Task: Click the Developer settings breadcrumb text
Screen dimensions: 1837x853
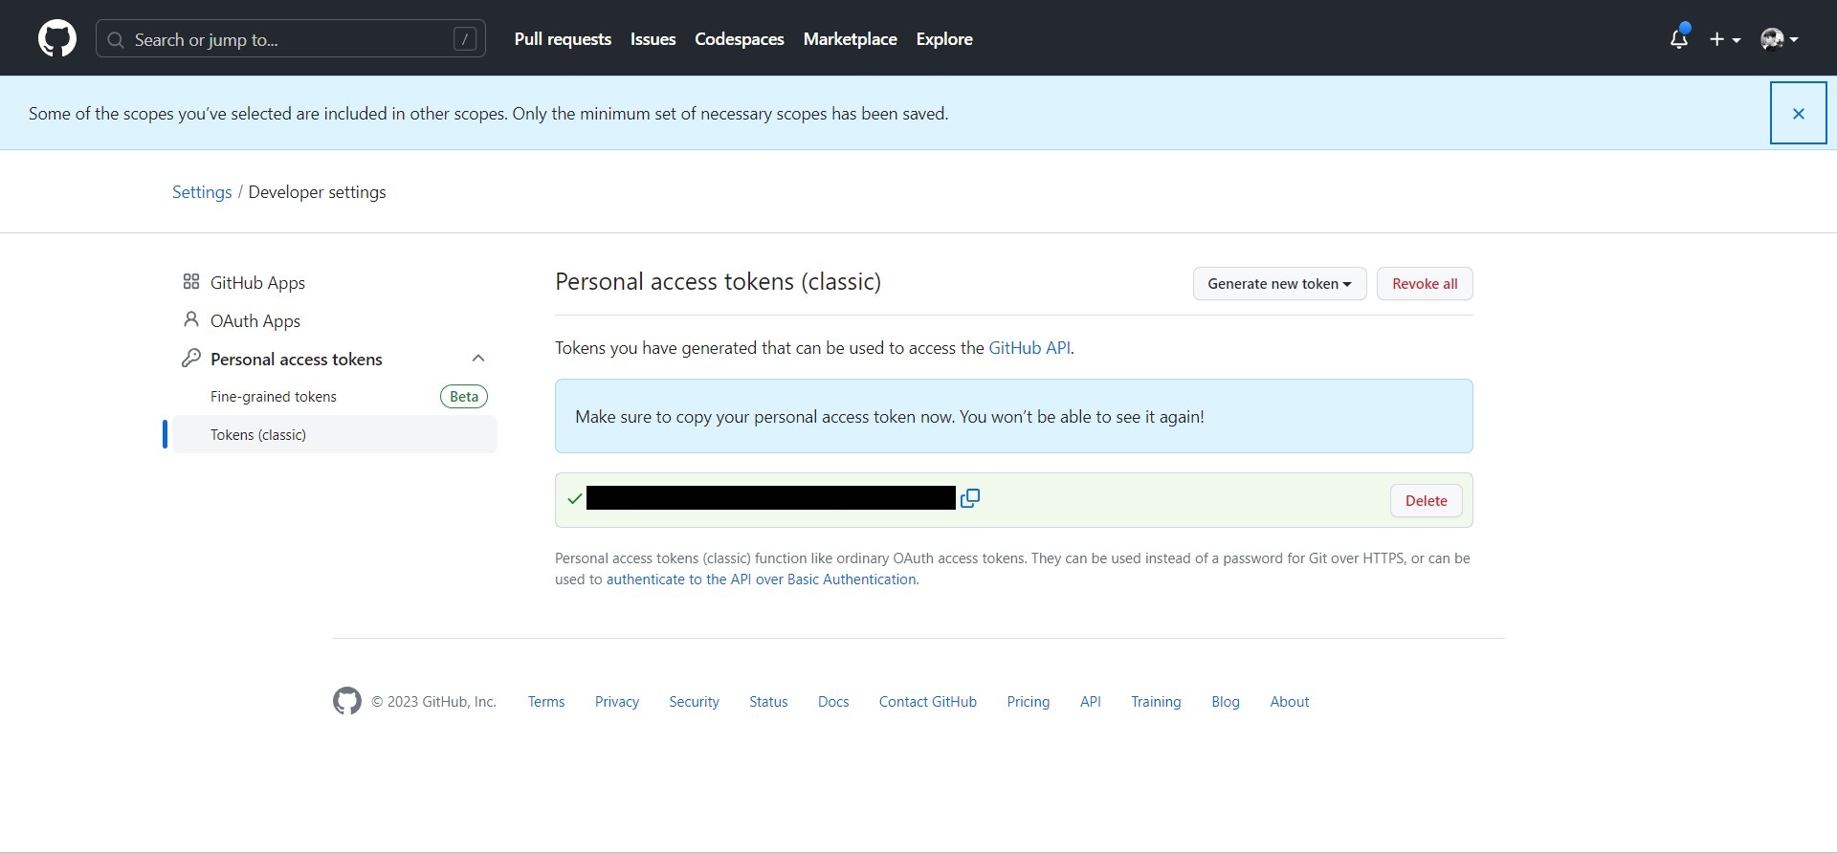Action: 318,192
